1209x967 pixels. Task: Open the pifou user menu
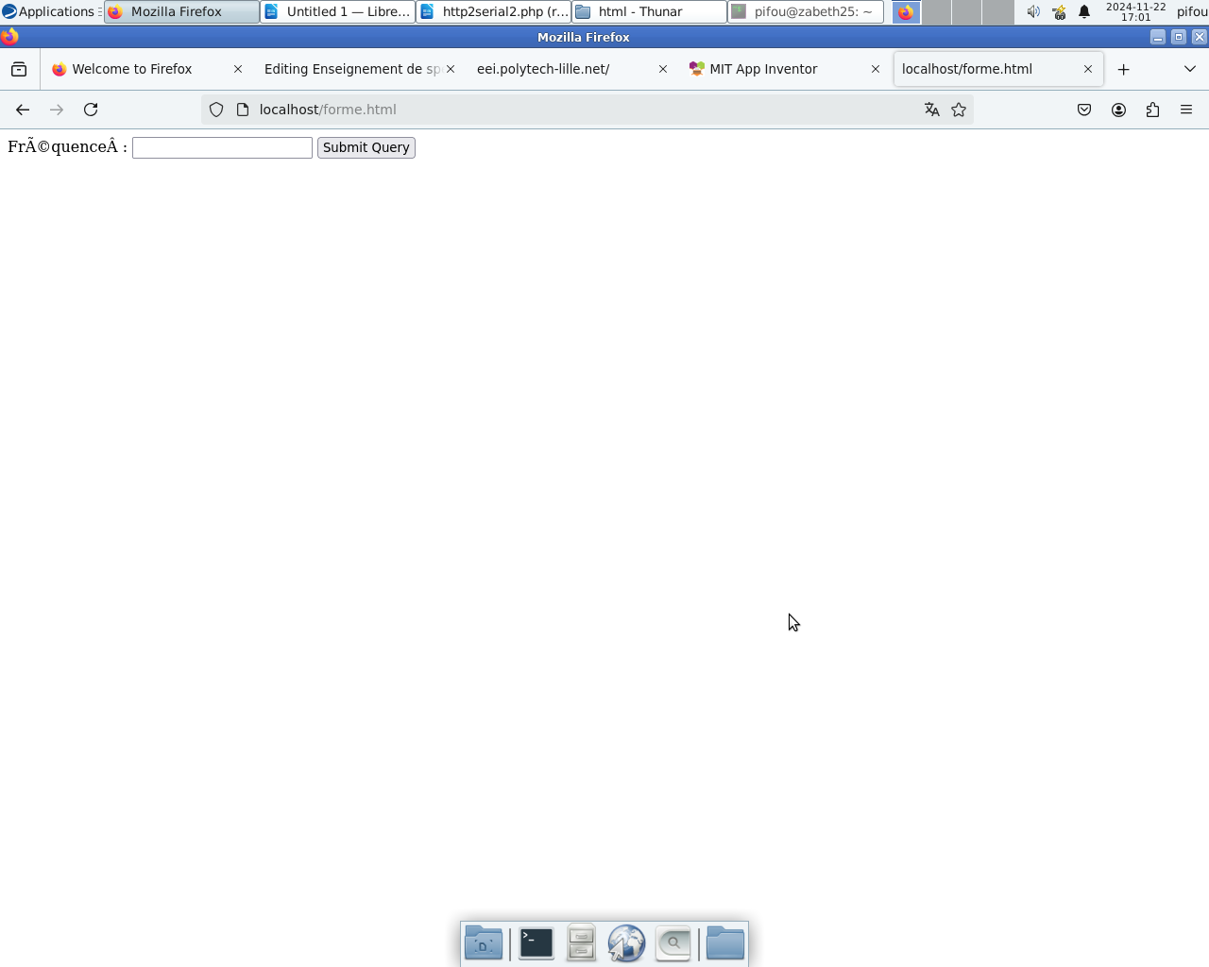click(1192, 11)
